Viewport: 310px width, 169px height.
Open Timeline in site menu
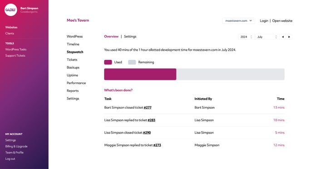point(73,44)
